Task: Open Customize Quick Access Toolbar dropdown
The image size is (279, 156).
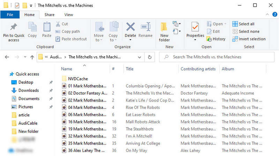Action: 31,6
